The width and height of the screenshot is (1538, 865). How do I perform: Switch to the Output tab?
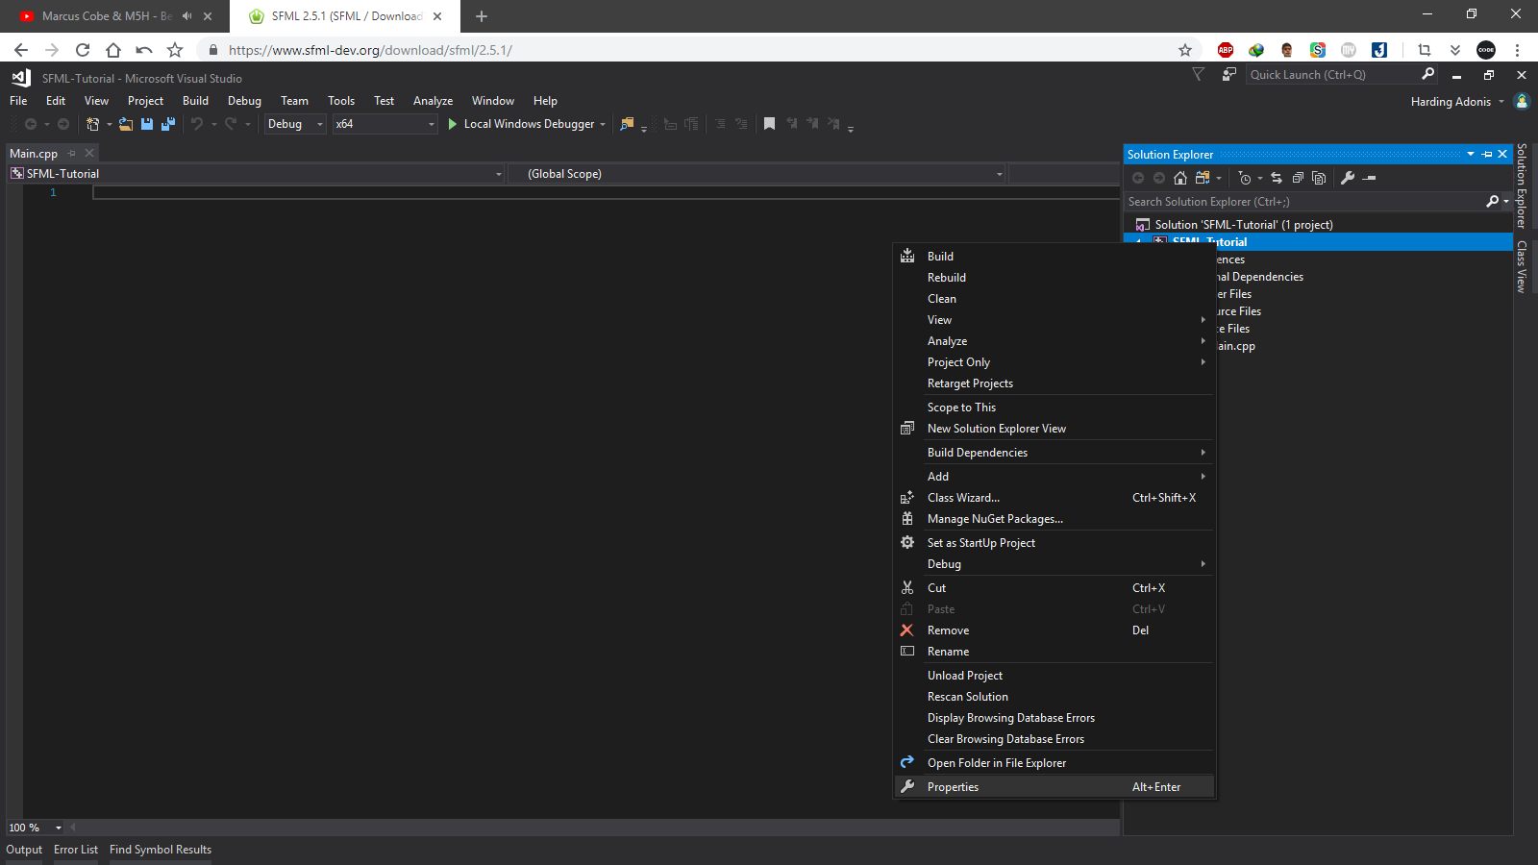[24, 850]
